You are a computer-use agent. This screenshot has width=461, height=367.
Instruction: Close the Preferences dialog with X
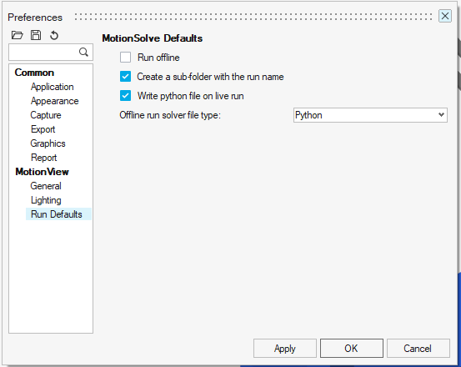click(x=445, y=16)
